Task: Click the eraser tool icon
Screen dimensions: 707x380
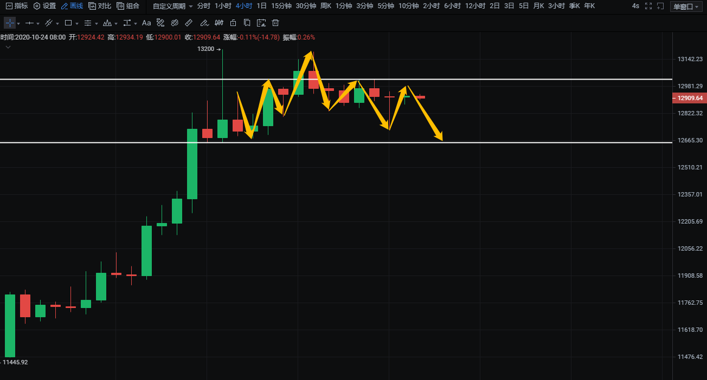Action: click(175, 23)
